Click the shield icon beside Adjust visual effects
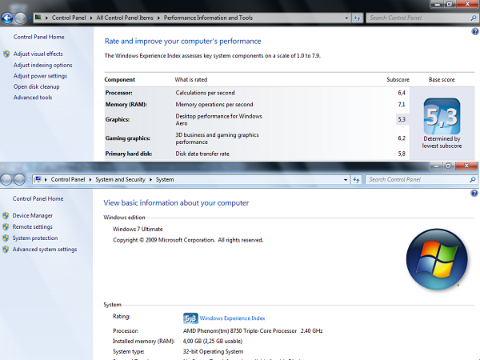480x360 pixels. pyautogui.click(x=6, y=54)
